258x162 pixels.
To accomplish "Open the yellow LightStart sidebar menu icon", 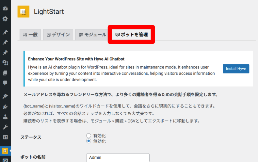I will (x=5, y=151).
